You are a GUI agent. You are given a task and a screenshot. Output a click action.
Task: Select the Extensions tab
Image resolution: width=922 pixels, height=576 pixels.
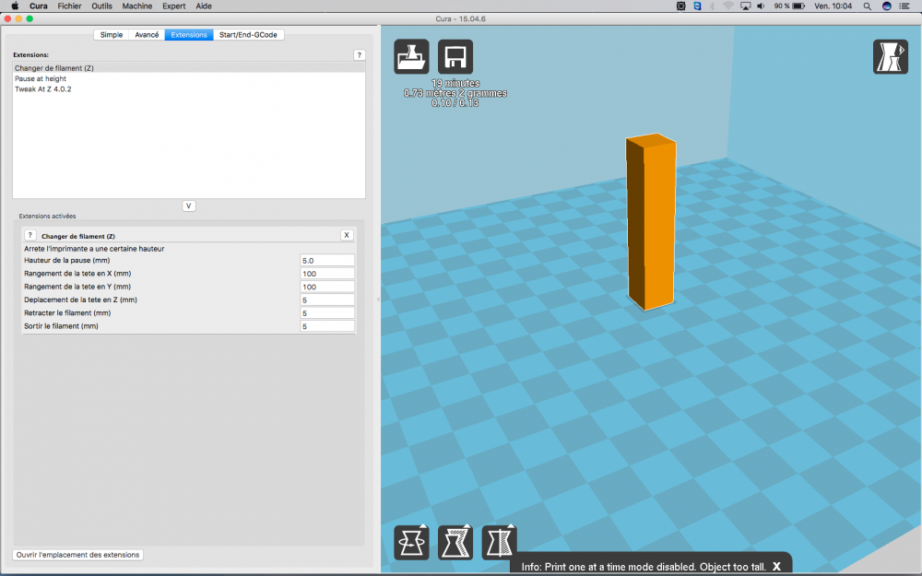(x=189, y=35)
